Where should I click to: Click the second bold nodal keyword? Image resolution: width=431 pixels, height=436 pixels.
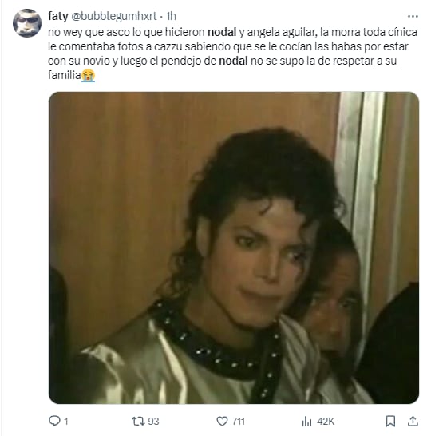[233, 61]
